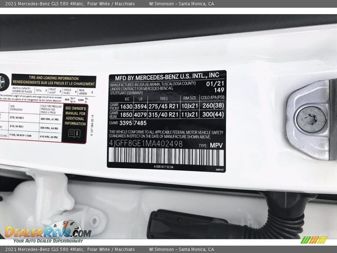Click the GVWR value 7485
The width and height of the screenshot is (337, 253).
point(140,123)
